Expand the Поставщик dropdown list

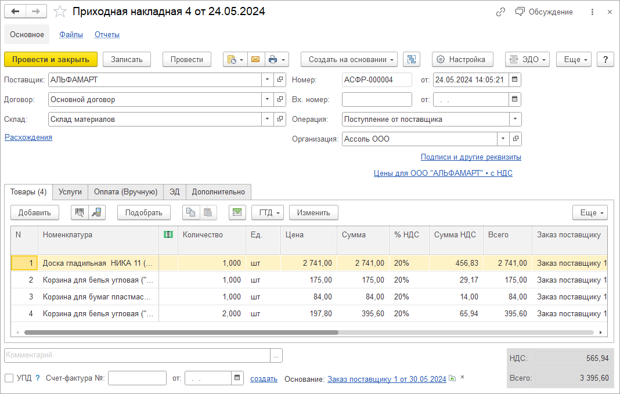(268, 79)
